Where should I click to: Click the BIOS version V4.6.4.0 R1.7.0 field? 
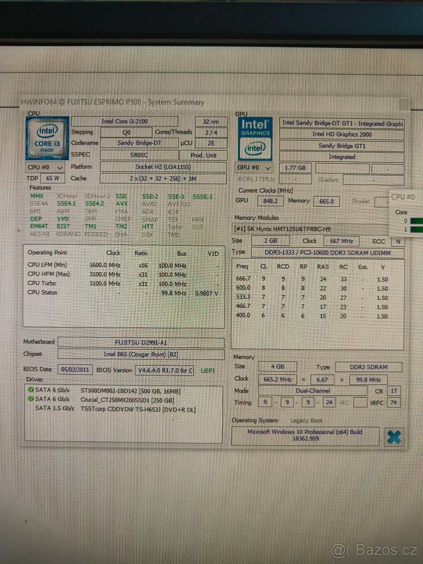coord(164,370)
